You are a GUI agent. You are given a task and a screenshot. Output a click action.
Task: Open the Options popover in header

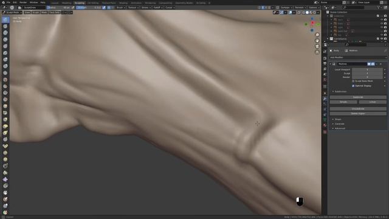(314, 7)
